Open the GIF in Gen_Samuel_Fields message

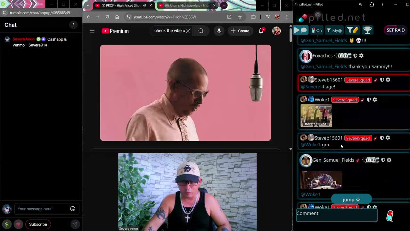[x=321, y=180]
